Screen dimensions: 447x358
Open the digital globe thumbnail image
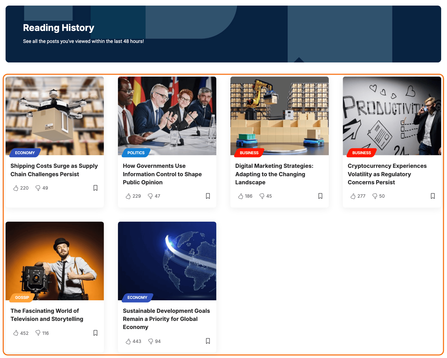point(167,261)
